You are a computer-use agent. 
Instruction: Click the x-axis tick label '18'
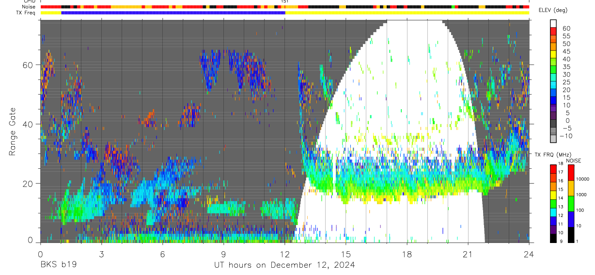407,254
